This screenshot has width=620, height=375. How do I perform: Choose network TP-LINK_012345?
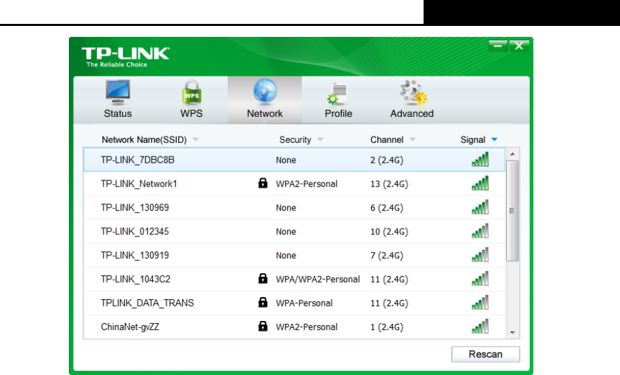tap(294, 232)
